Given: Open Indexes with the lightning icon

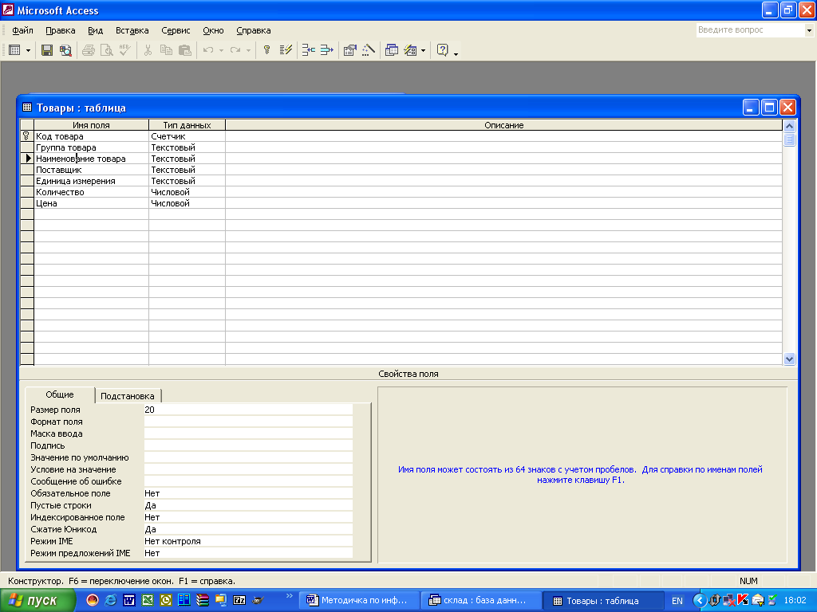Looking at the screenshot, I should click(286, 50).
